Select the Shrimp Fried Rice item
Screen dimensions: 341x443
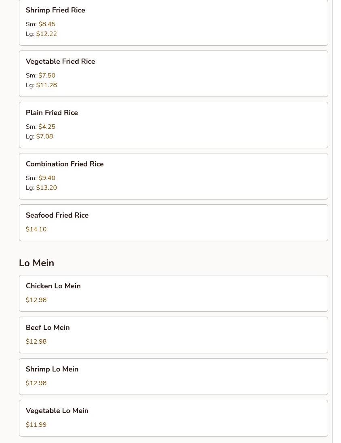coord(173,22)
